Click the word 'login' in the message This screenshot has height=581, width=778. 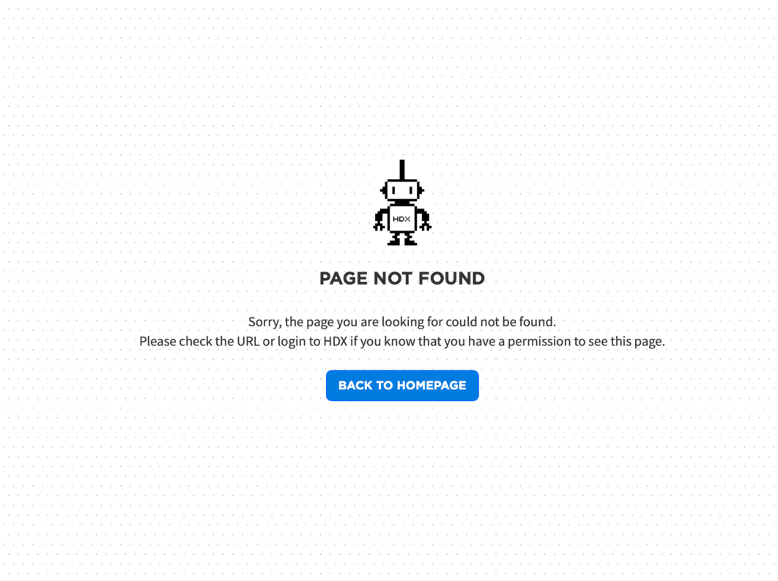[292, 342]
